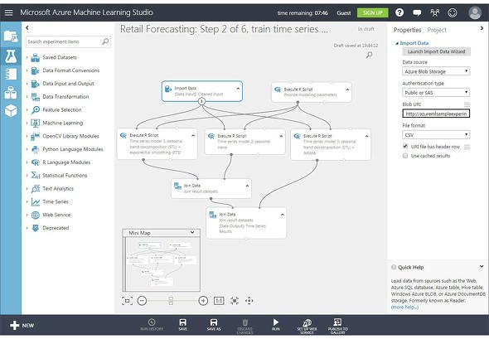Click the fit-to-window frame icon
Viewport: 489px width, 339px height.
127,301
